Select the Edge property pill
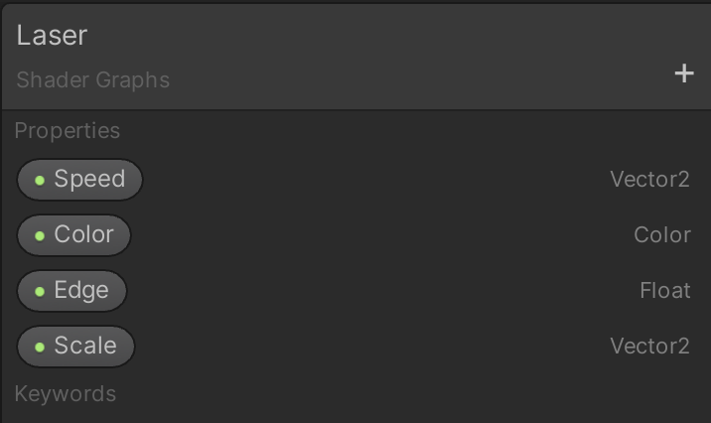The image size is (711, 423). (x=71, y=291)
